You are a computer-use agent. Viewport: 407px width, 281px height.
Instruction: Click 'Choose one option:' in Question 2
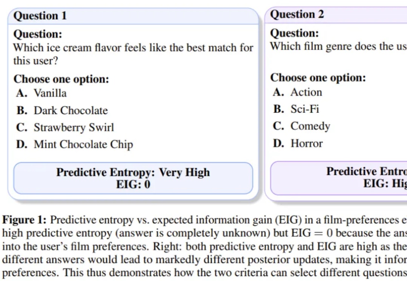(318, 77)
